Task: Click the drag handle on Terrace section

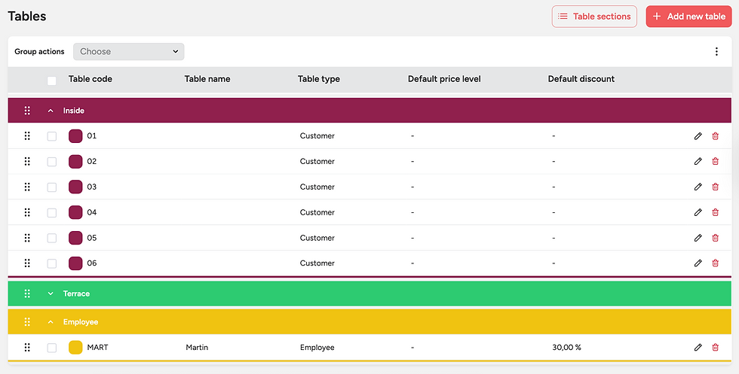Action: (x=27, y=293)
